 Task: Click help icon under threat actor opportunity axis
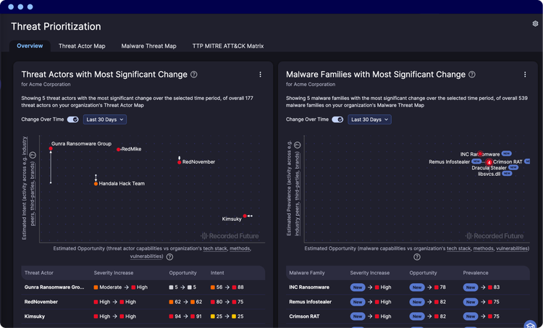point(169,257)
